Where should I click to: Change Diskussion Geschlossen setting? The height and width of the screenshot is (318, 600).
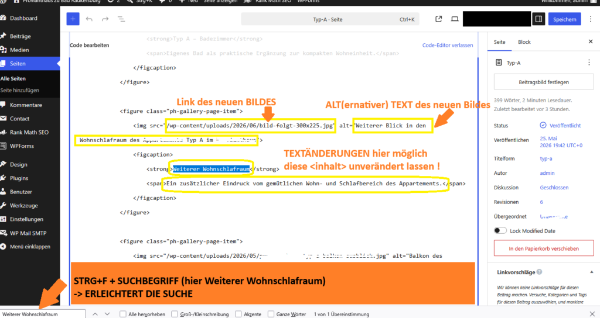[554, 188]
